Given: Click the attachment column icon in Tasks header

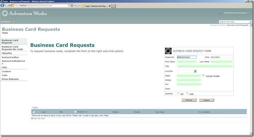Looking at the screenshot, I should pos(38,112).
